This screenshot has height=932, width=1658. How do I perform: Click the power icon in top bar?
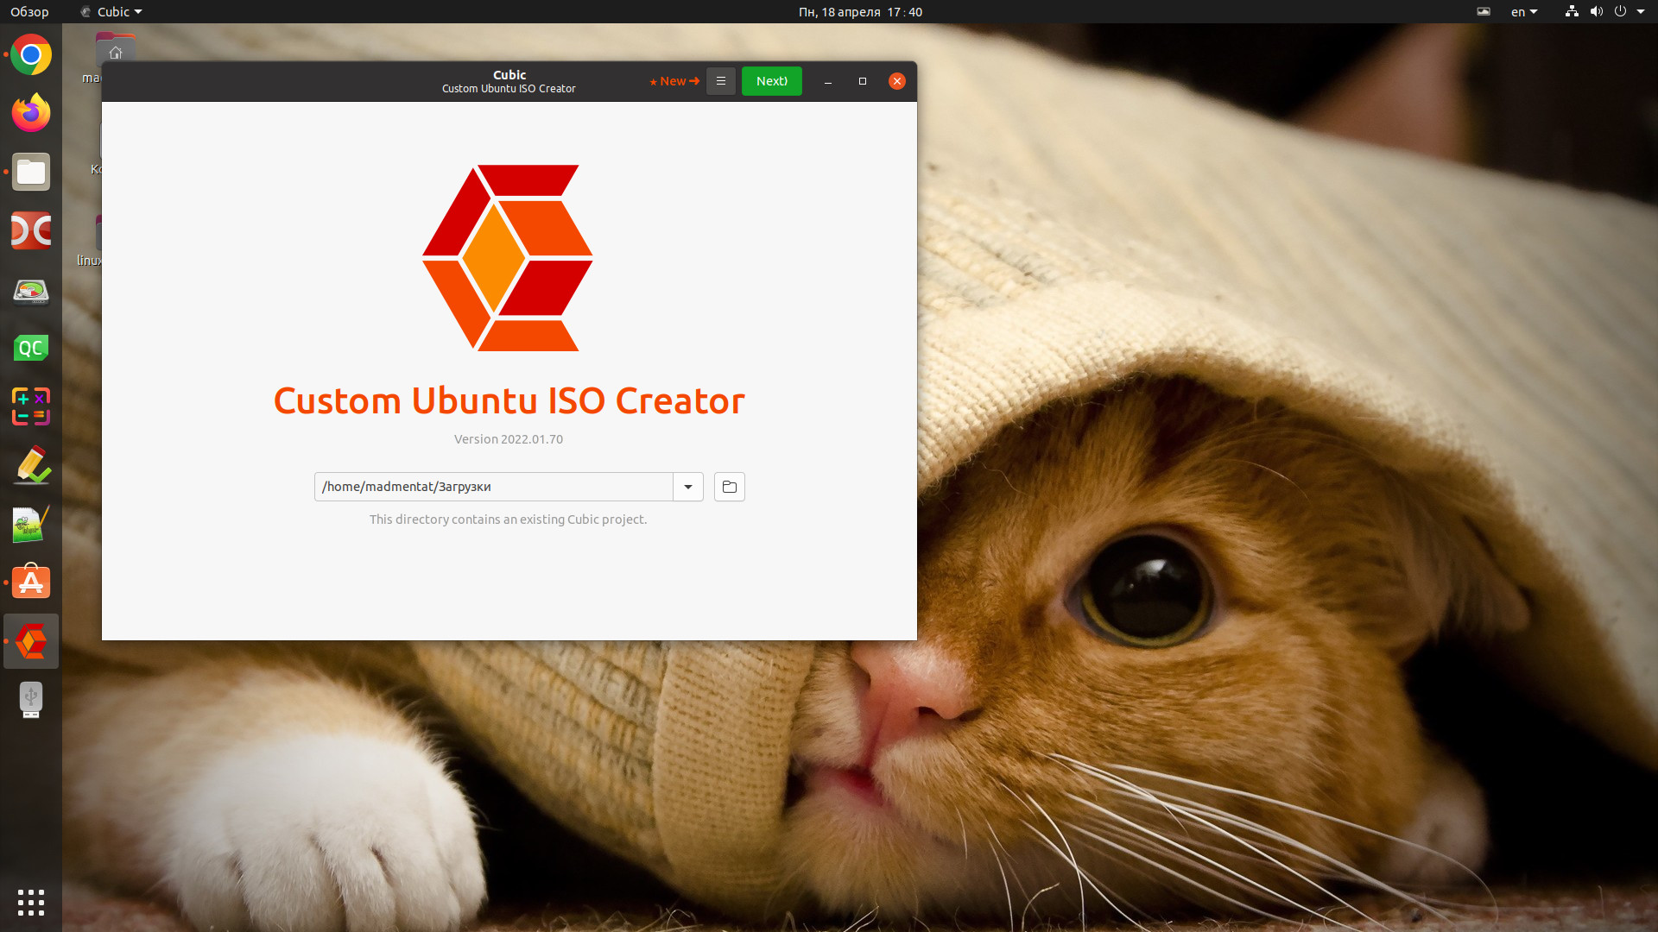1620,12
